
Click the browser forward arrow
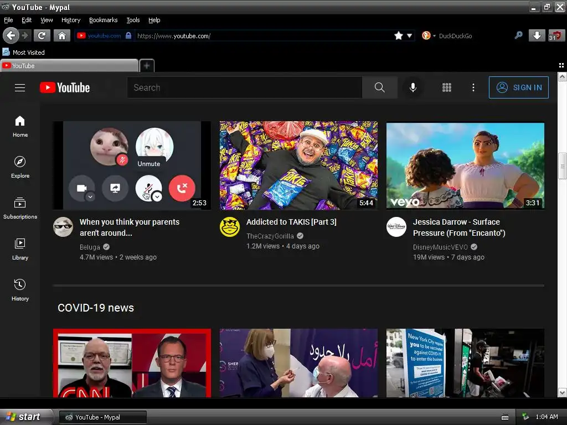25,35
